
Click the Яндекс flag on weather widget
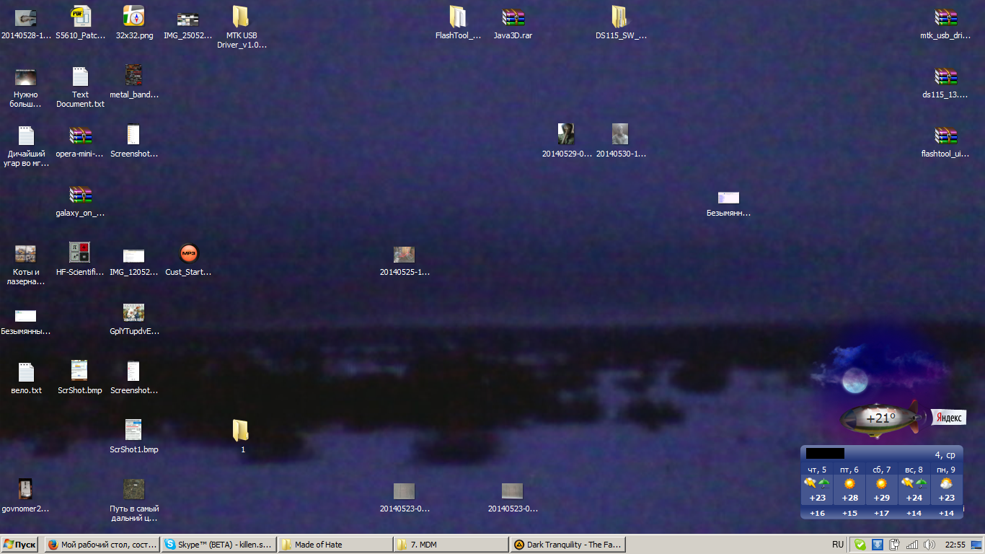[x=948, y=417]
